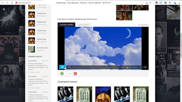The image size is (182, 102).
Task: Switch to the "Другой плеер" tab
Action: coord(84,25)
